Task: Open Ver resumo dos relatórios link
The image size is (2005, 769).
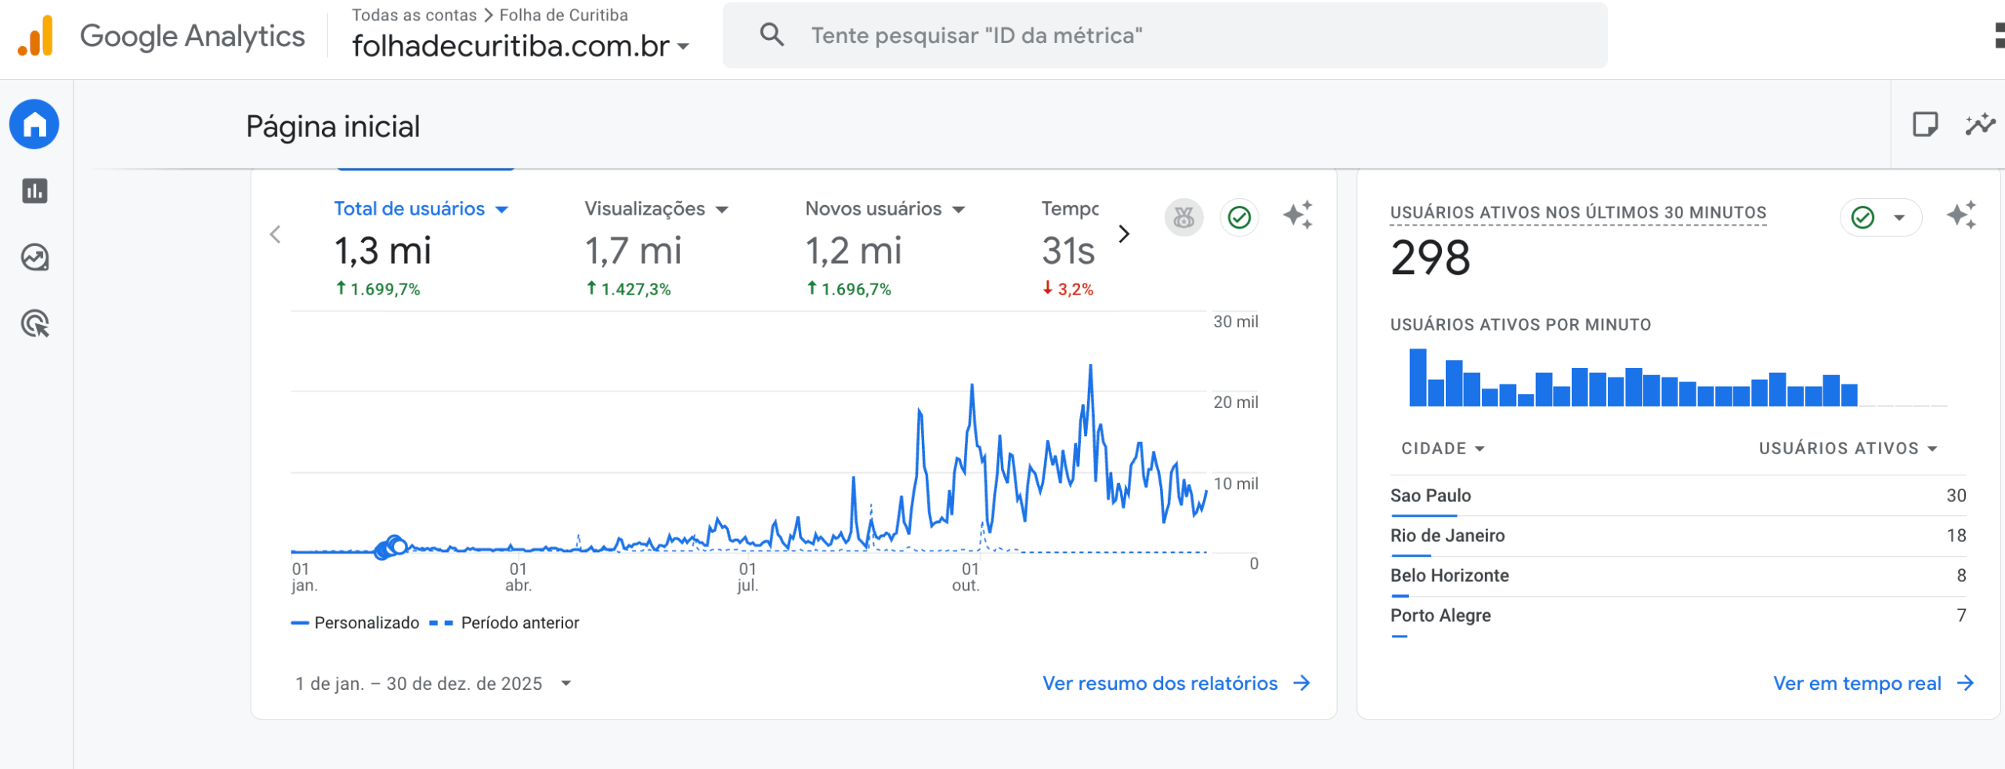Action: coord(1175,684)
